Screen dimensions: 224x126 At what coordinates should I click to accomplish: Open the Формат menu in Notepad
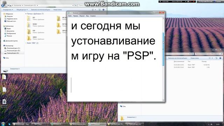82,16
